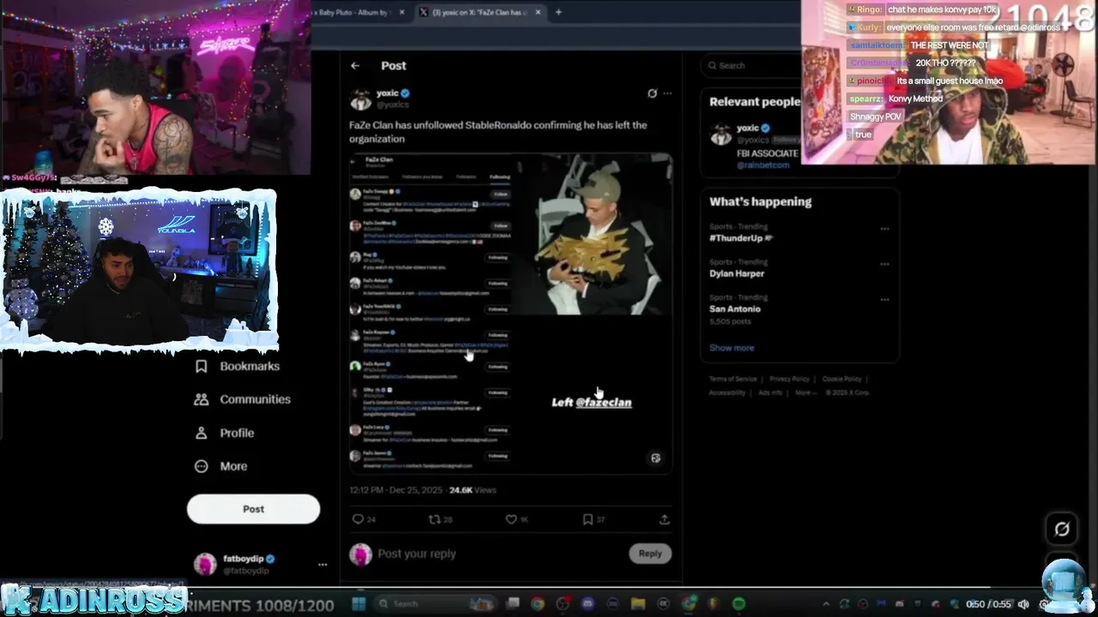Open options dots beside #ThunderUp trend

click(x=884, y=229)
